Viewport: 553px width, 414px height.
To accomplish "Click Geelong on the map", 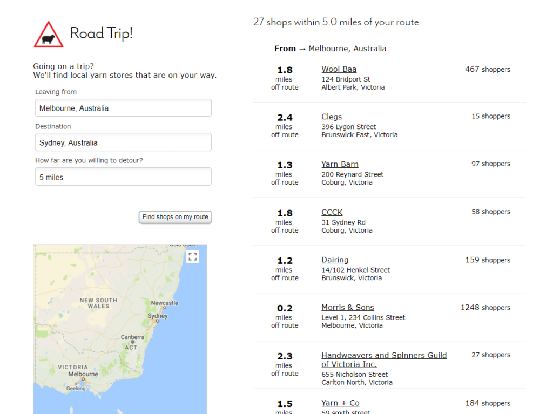I will click(x=76, y=388).
